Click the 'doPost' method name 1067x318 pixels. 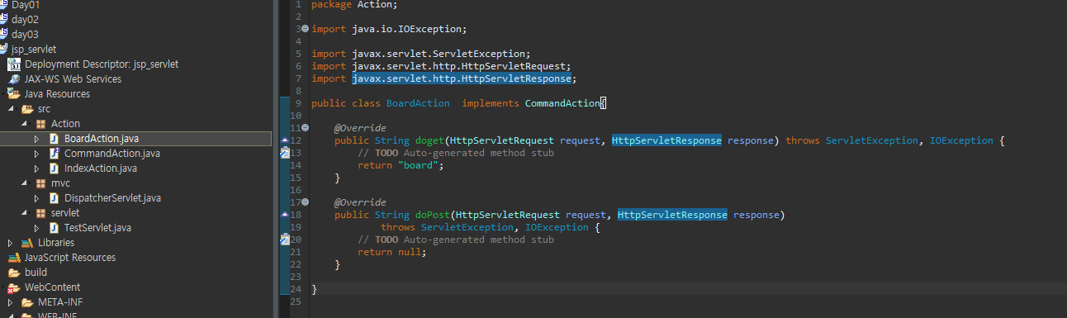(433, 215)
